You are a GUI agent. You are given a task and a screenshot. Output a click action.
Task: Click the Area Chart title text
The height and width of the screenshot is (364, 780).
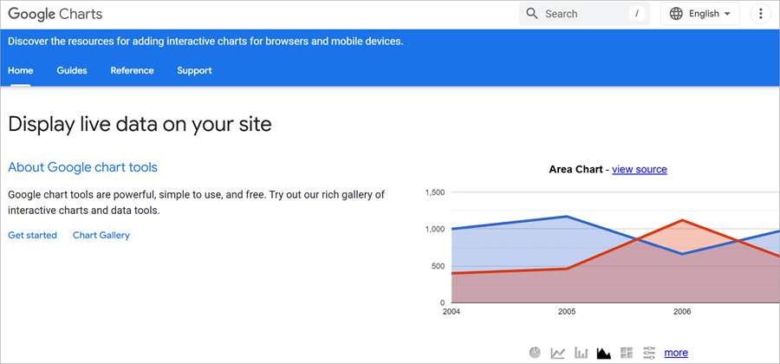point(575,170)
